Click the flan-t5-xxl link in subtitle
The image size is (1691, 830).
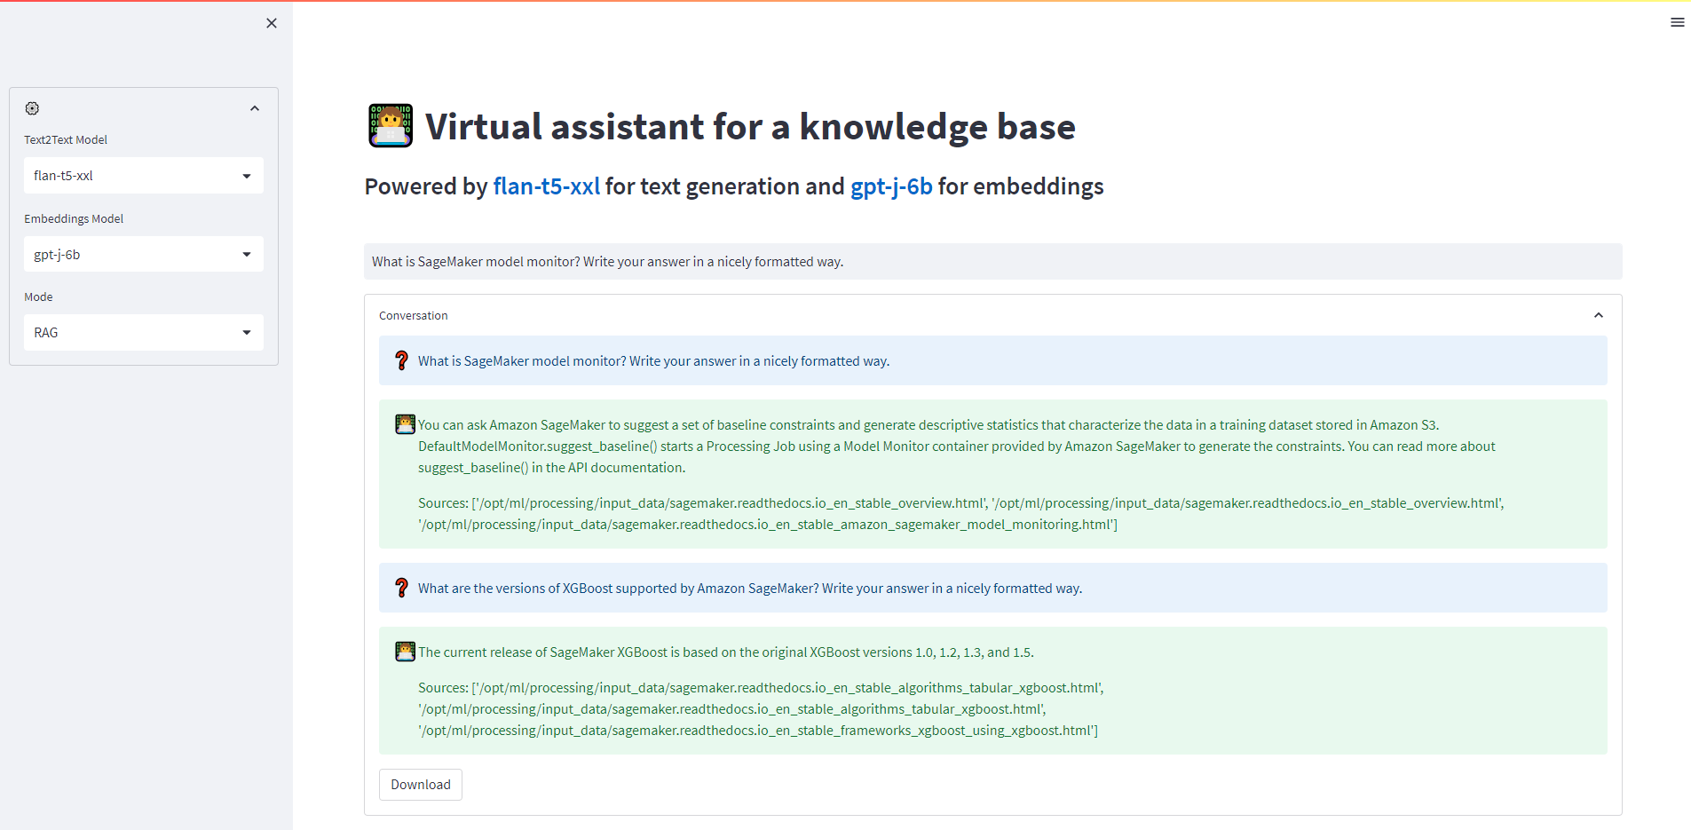coord(546,186)
